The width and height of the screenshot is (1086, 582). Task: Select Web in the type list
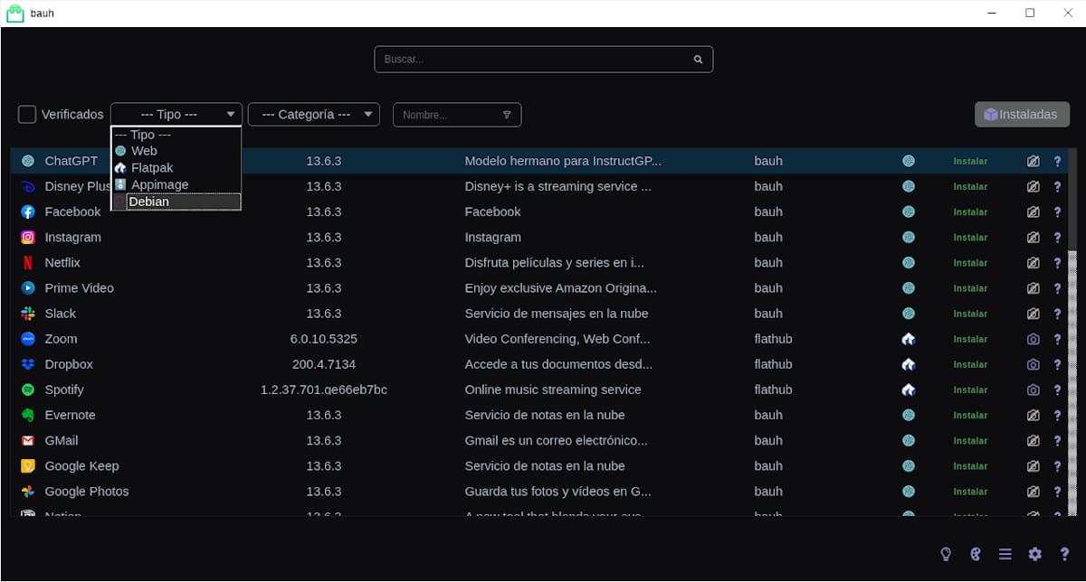176,151
